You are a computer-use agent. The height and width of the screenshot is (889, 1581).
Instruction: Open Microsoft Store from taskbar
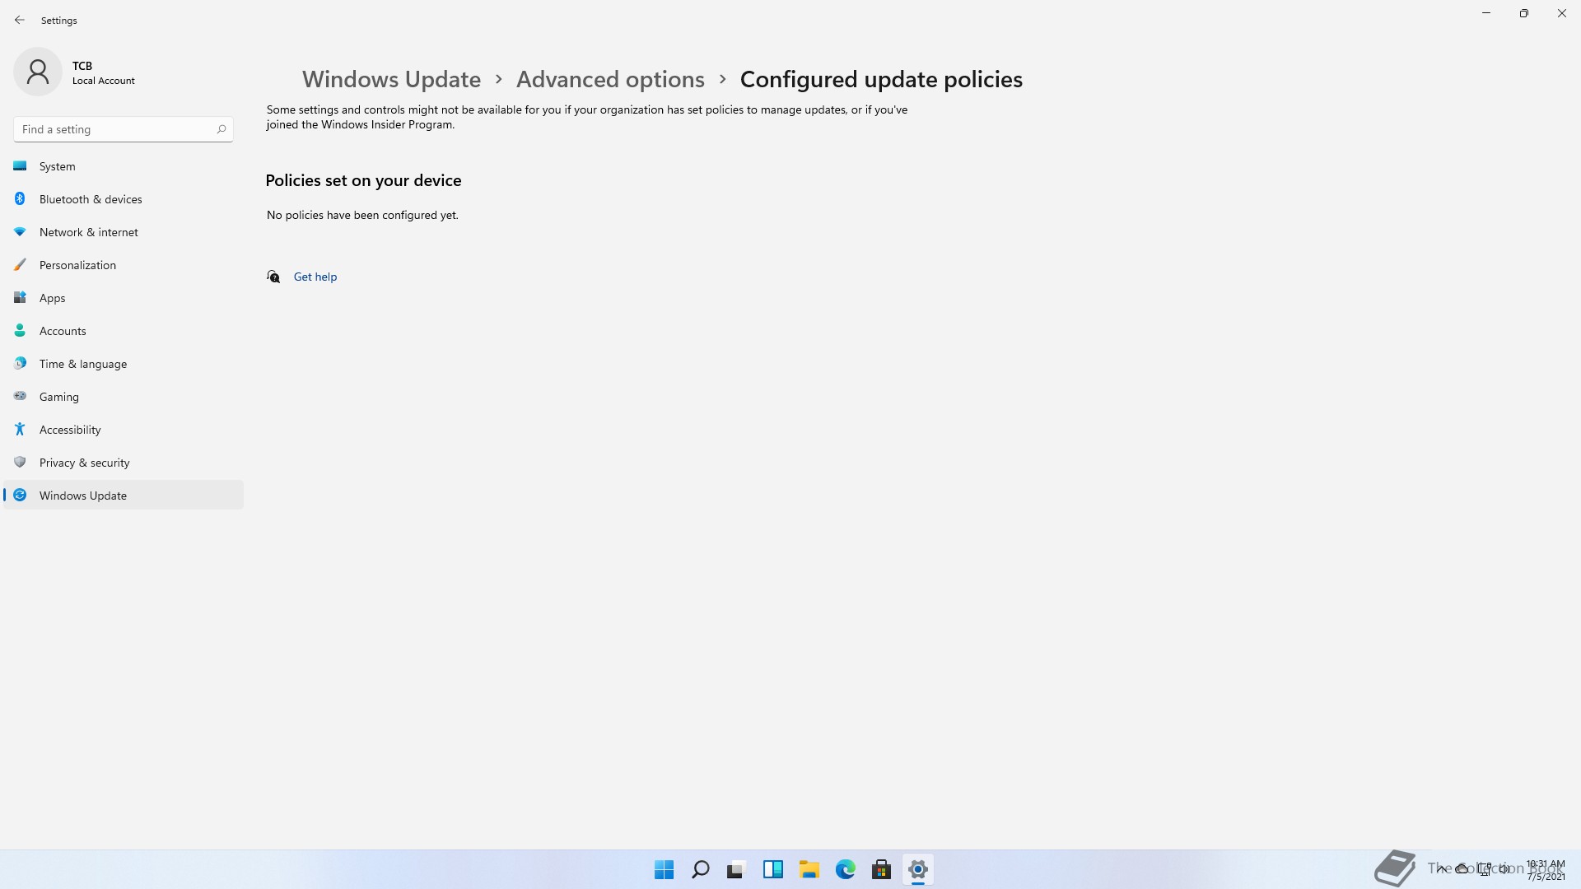coord(881,869)
